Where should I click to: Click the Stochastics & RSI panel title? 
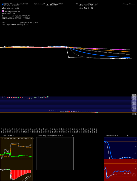tap(117, 135)
